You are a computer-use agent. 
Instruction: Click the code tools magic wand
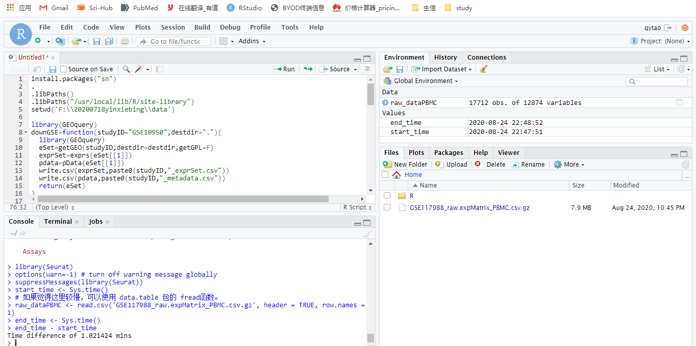140,69
